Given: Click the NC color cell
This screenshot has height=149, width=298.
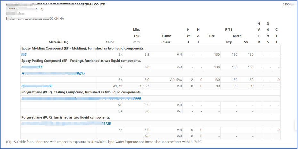Looking at the screenshot, I should pyautogui.click(x=110, y=105).
